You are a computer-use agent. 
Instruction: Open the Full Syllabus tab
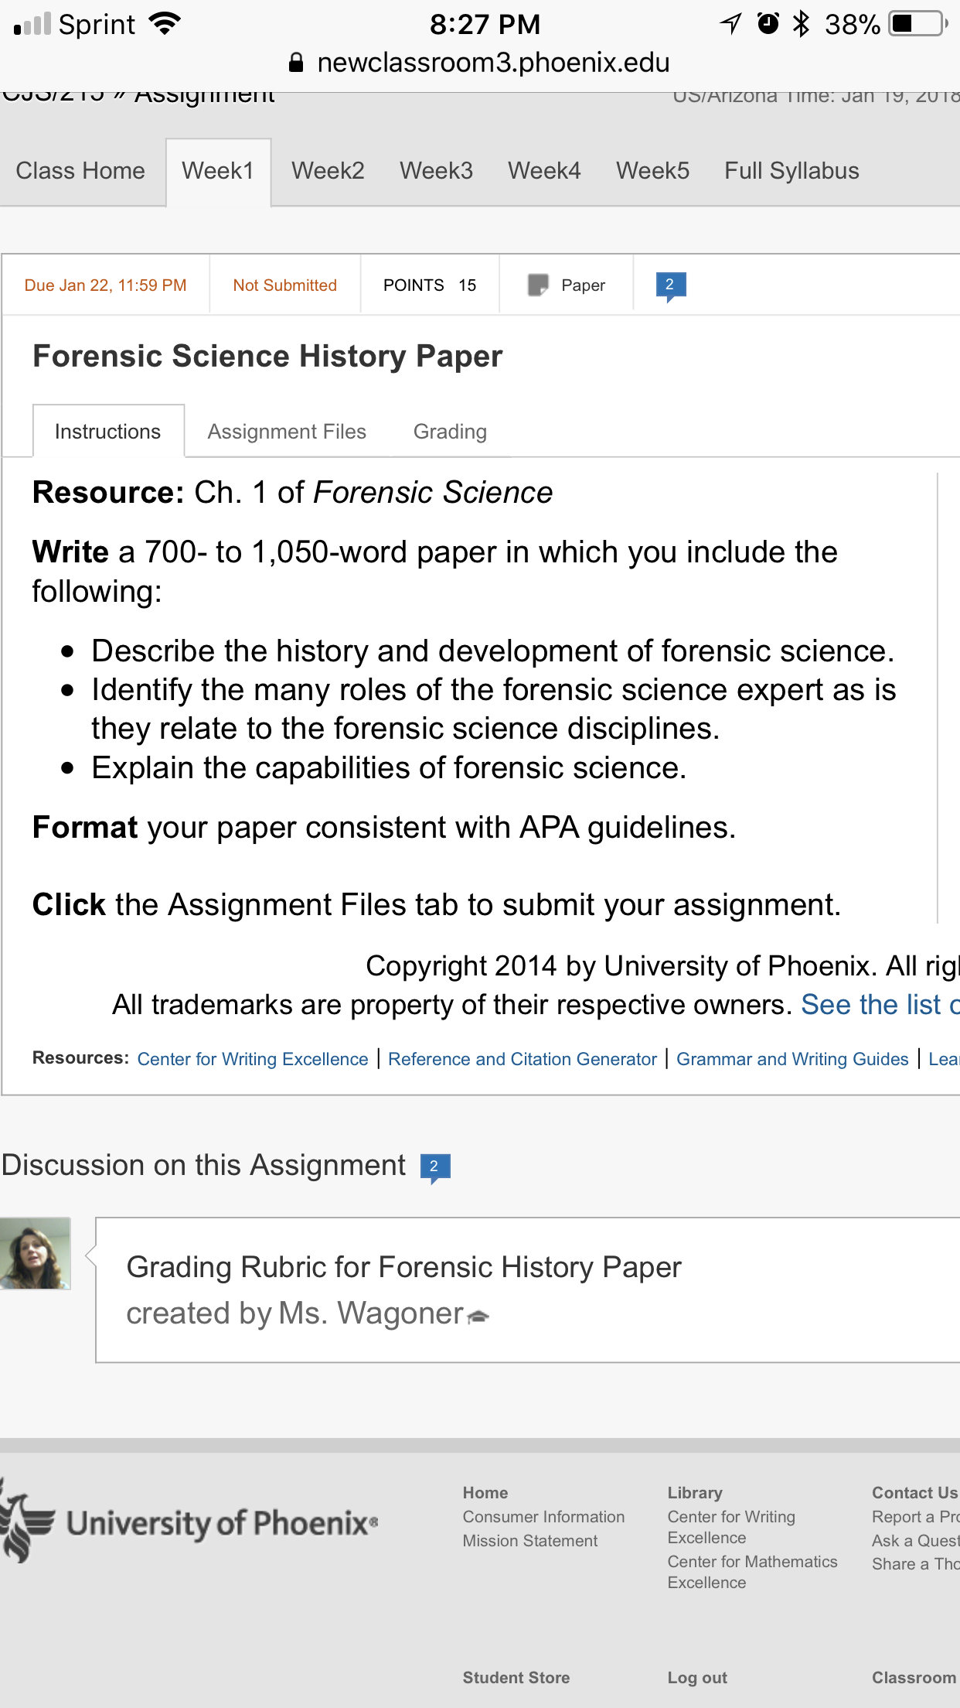pyautogui.click(x=791, y=171)
